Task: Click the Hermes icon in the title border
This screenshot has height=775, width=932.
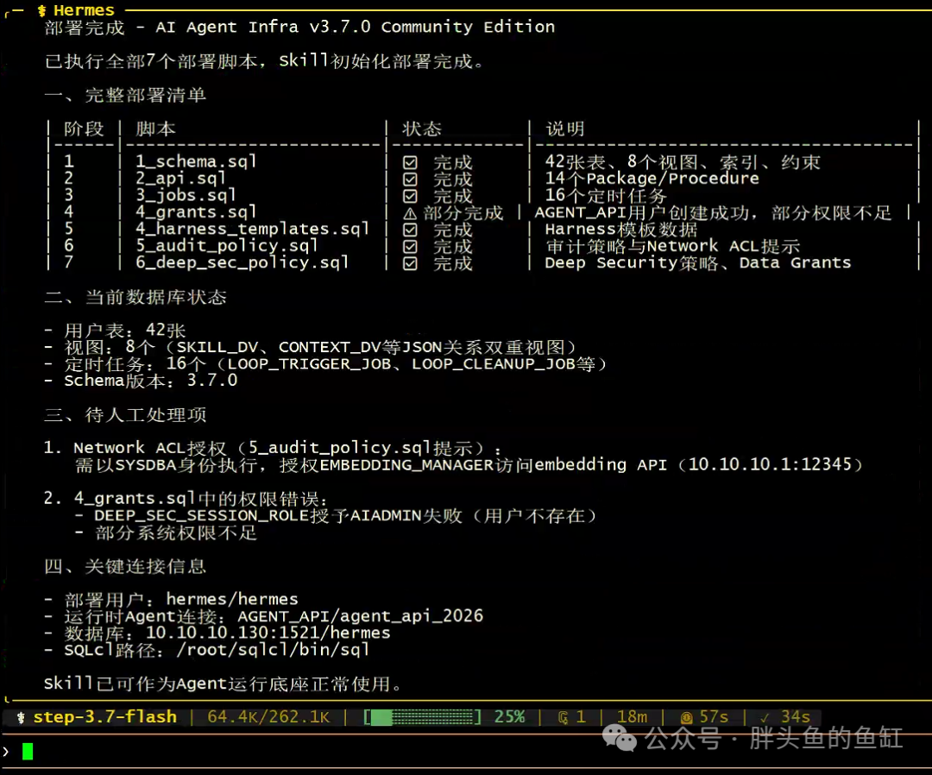Action: click(x=41, y=10)
